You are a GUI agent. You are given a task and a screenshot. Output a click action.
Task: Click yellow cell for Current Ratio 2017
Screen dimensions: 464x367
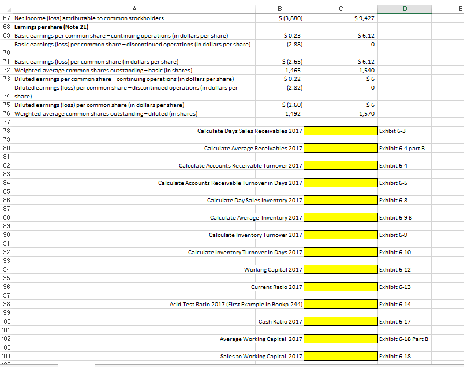(x=340, y=287)
